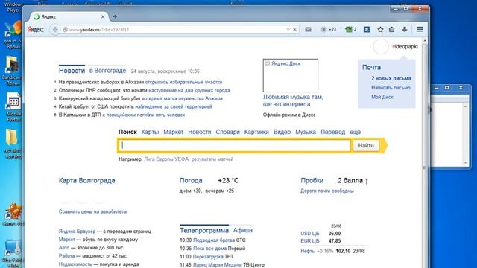Select the Поиск search tab

[x=127, y=132]
